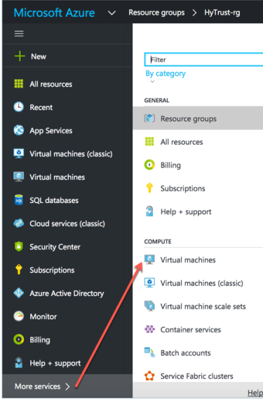Screen dimensions: 263x399
Task: Click the Batch accounts icon
Action: coord(149,352)
